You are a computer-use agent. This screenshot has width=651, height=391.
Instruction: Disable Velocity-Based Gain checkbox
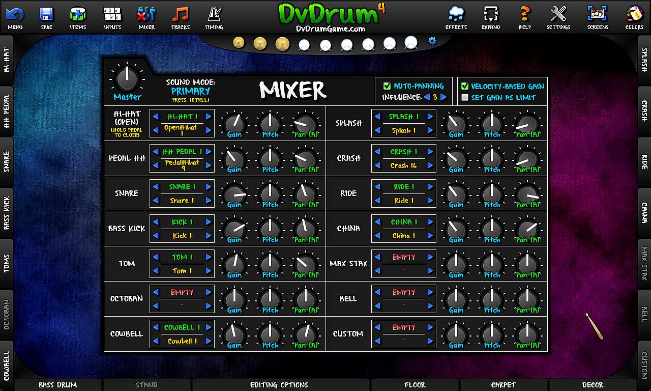(x=465, y=87)
